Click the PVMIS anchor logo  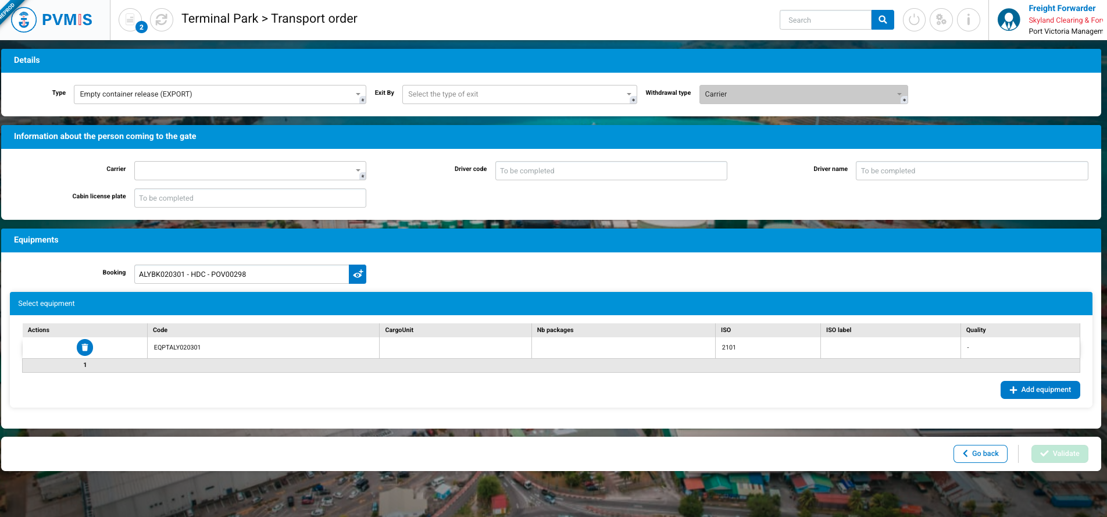pos(24,20)
